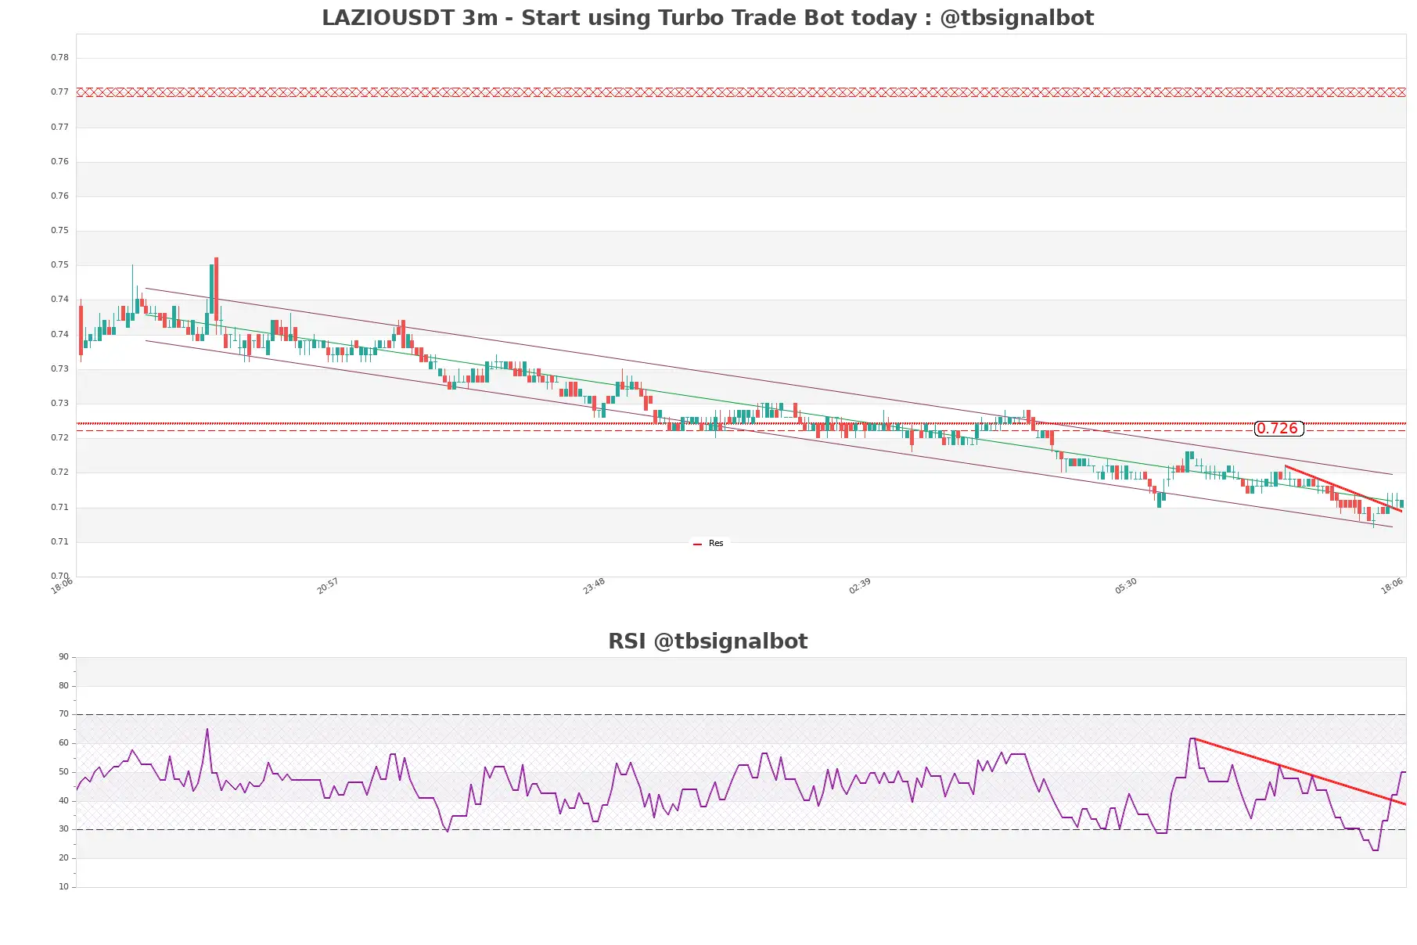
Task: Click the 20:57 time axis label
Action: coord(328,586)
